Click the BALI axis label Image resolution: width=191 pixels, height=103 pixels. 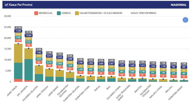[x=108, y=88]
